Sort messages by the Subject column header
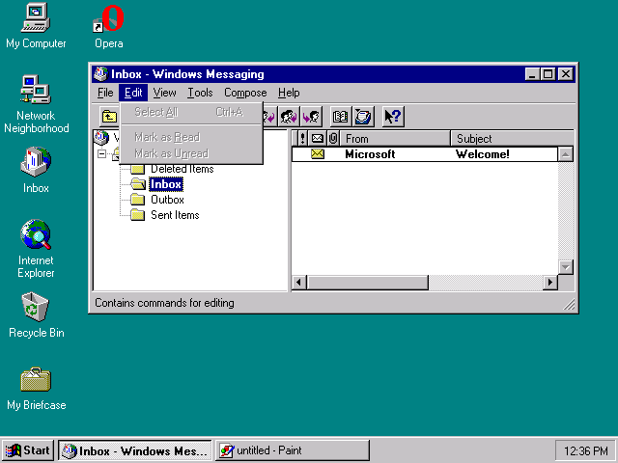 tap(512, 139)
